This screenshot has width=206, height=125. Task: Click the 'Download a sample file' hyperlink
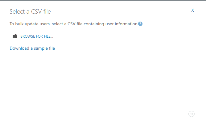pyautogui.click(x=32, y=48)
